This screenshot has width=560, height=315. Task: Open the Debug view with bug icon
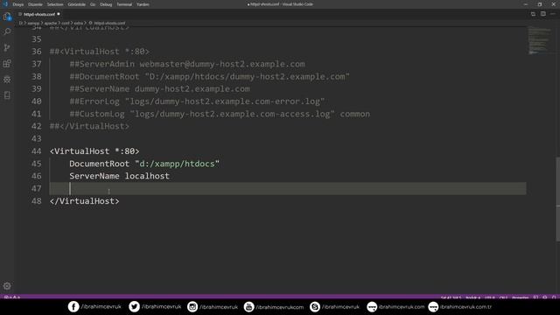pyautogui.click(x=7, y=80)
